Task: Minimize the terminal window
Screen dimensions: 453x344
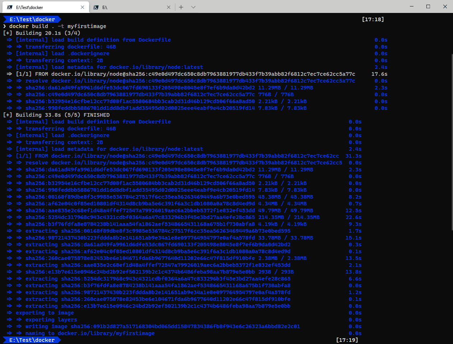Action: (411, 6)
